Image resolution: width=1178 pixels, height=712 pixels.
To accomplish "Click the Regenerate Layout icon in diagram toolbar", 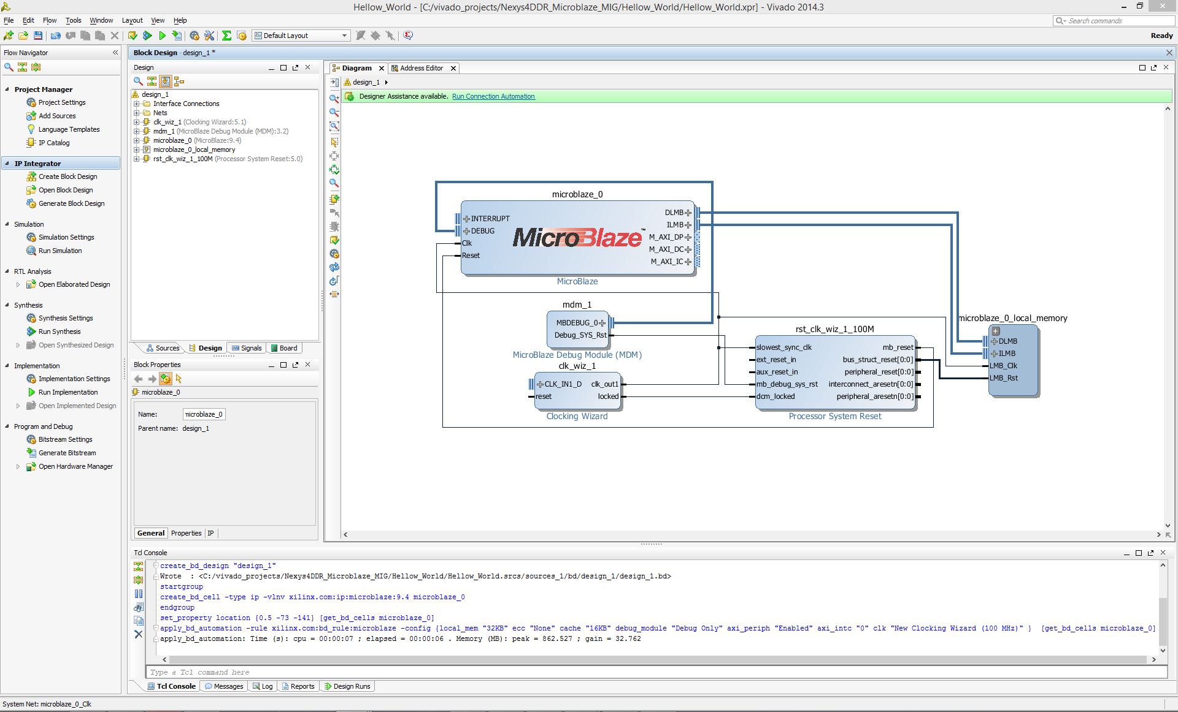I will click(334, 281).
